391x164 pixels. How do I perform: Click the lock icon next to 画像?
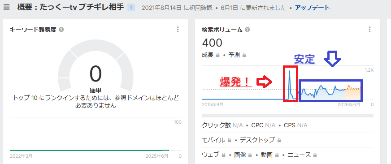[250, 155]
